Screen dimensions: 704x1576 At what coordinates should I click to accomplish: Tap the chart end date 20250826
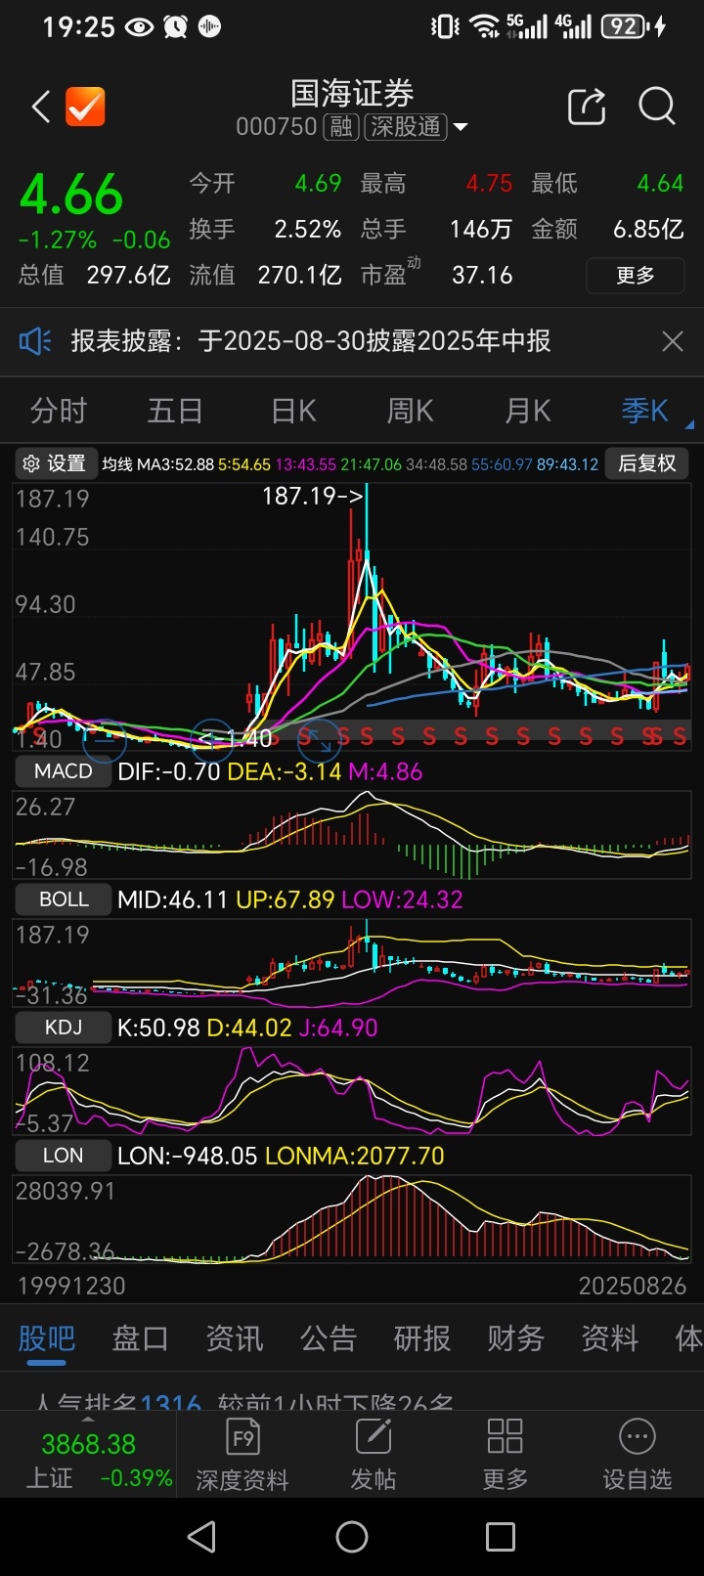pyautogui.click(x=633, y=1286)
